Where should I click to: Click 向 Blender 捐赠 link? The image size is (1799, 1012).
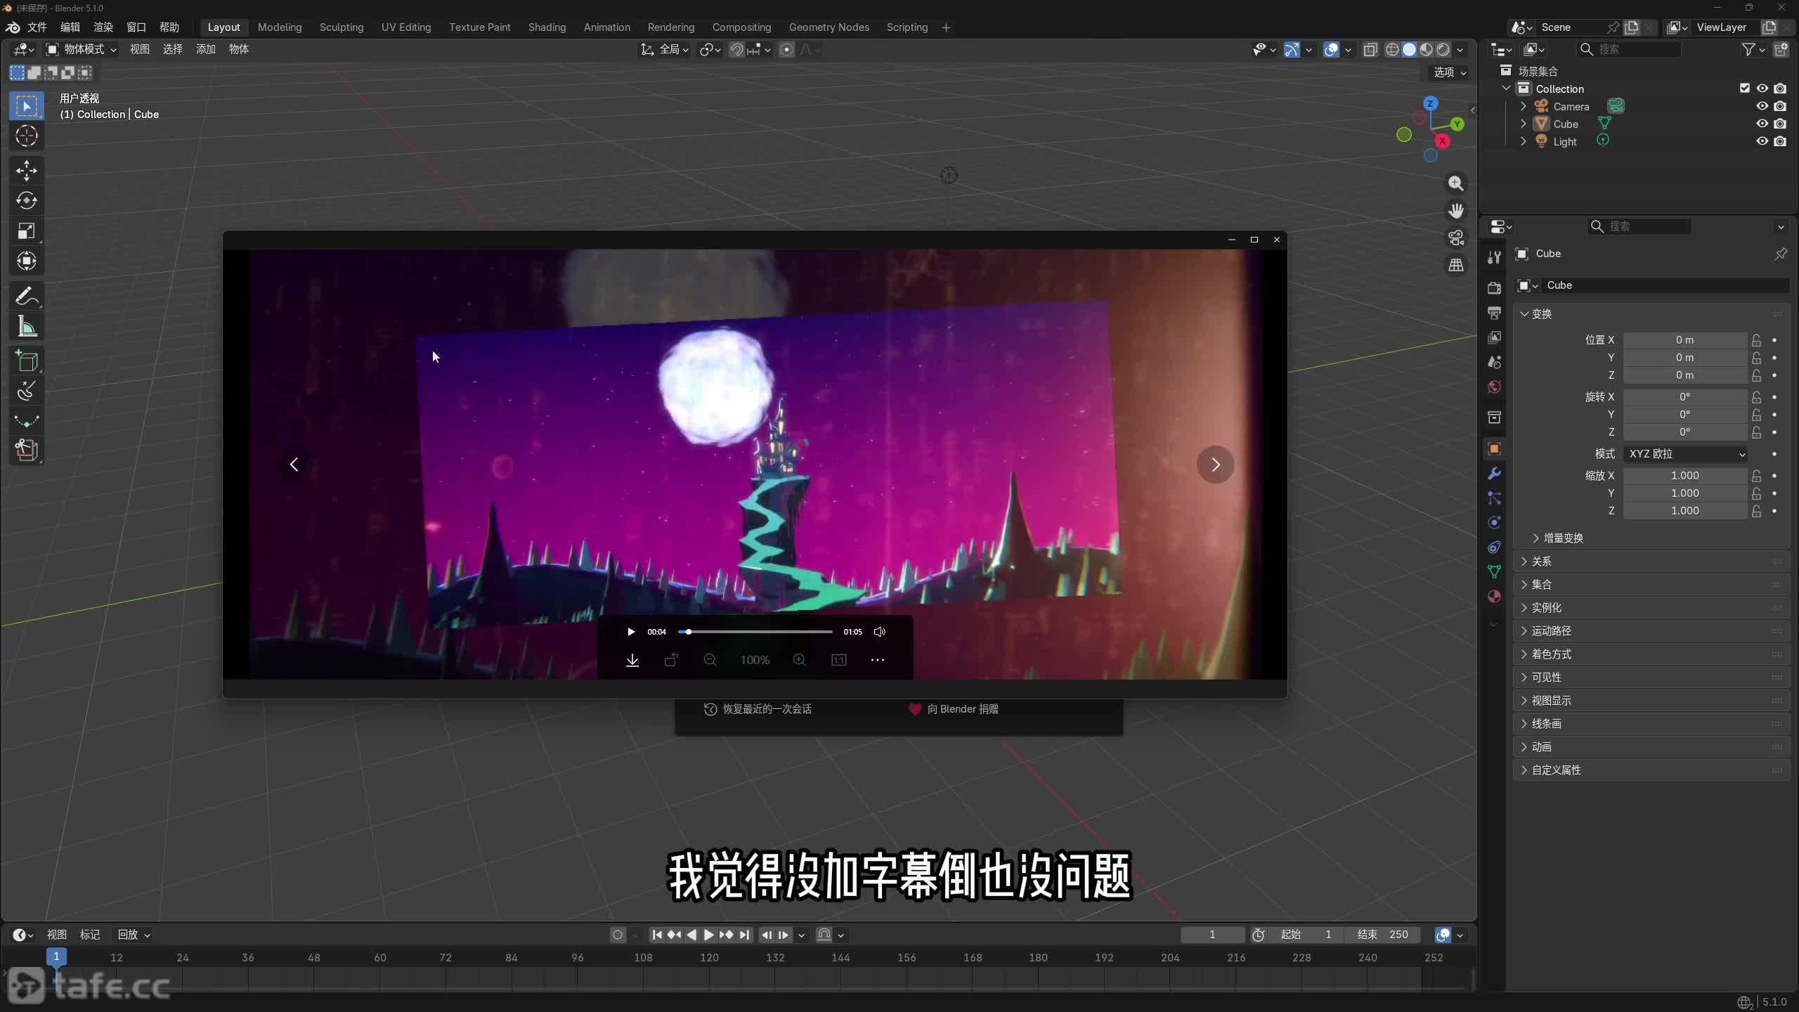[x=954, y=709]
